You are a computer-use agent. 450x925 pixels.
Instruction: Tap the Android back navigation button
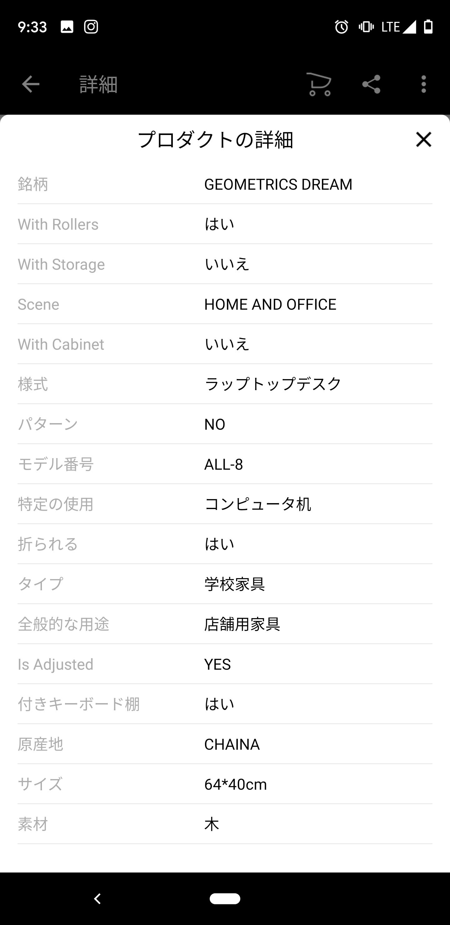coord(97,899)
